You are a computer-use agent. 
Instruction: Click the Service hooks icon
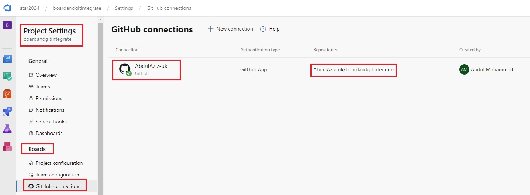coord(31,122)
